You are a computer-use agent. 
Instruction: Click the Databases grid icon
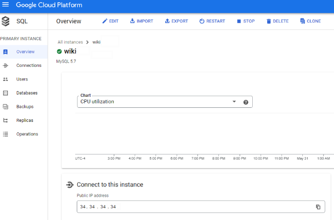6,93
